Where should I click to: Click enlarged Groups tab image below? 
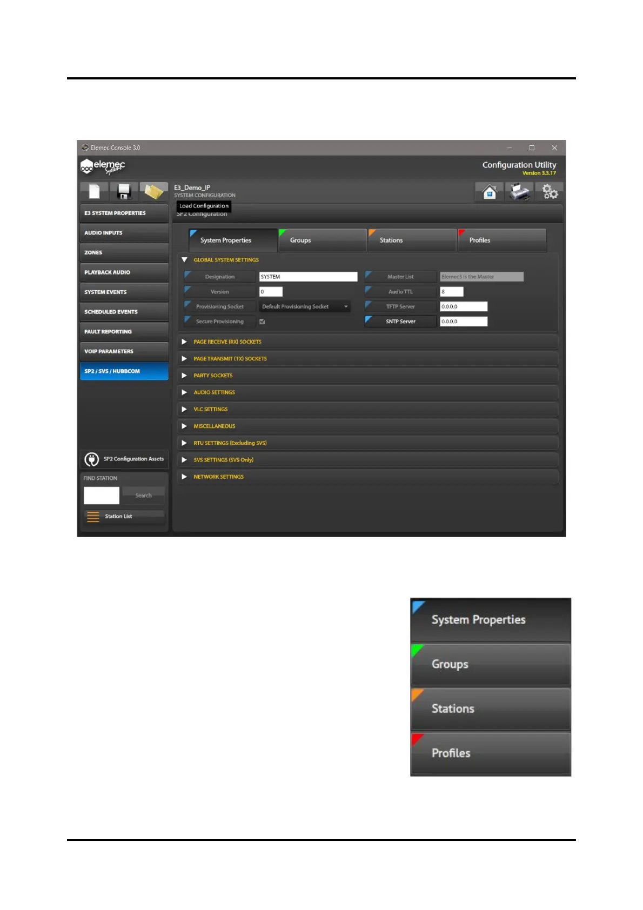tap(491, 665)
